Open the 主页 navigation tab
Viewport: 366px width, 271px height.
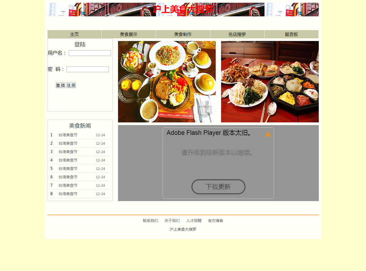point(74,34)
